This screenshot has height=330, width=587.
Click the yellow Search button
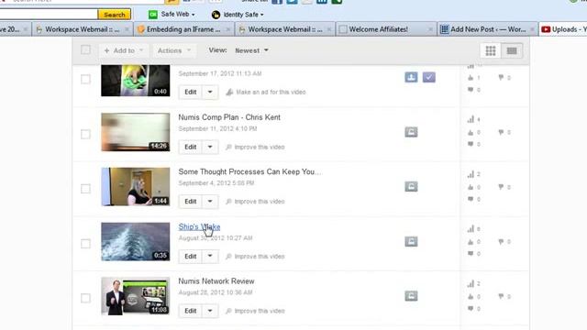[114, 15]
